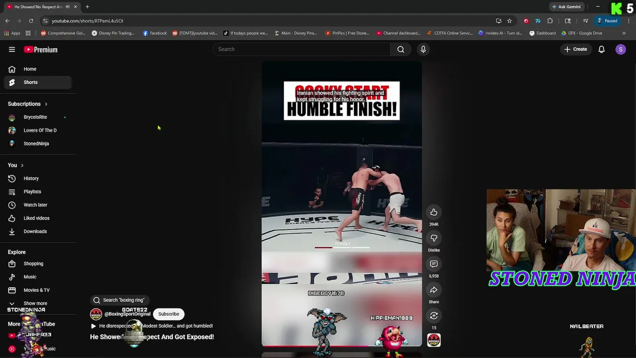Click the short video player to pause
The image size is (636, 358).
pyautogui.click(x=342, y=203)
